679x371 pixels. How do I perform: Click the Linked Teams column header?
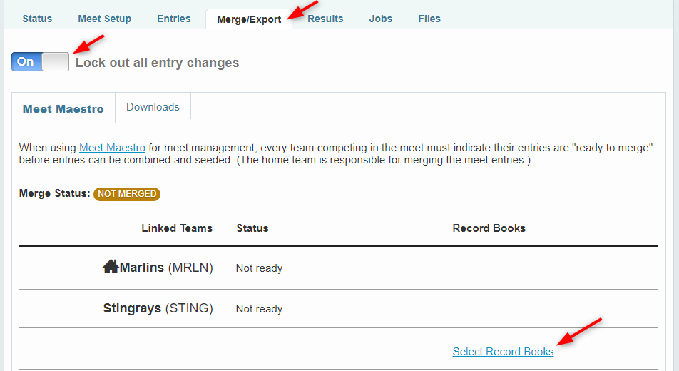(x=177, y=228)
